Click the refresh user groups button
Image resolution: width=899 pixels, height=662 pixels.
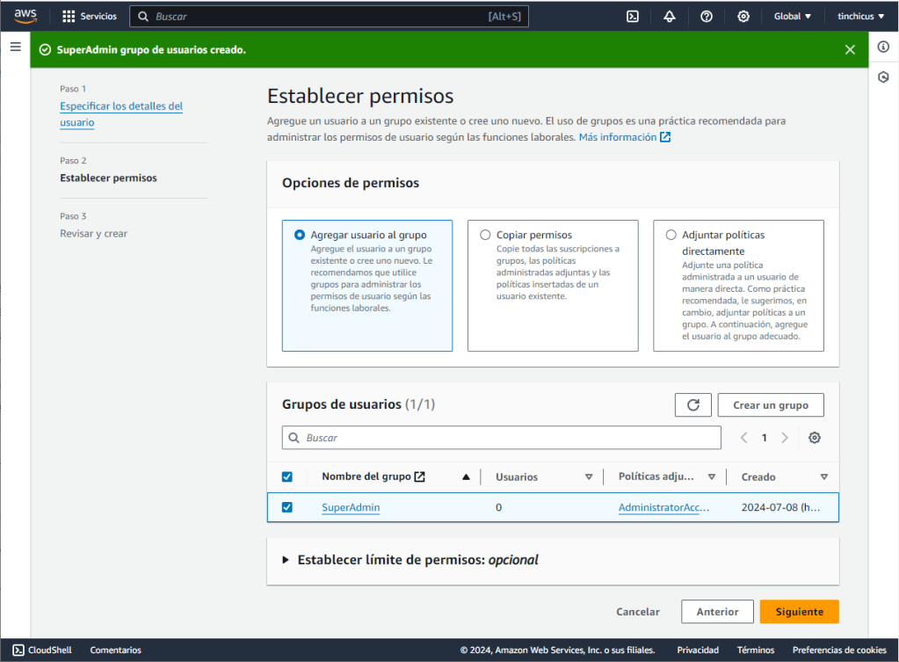point(692,404)
